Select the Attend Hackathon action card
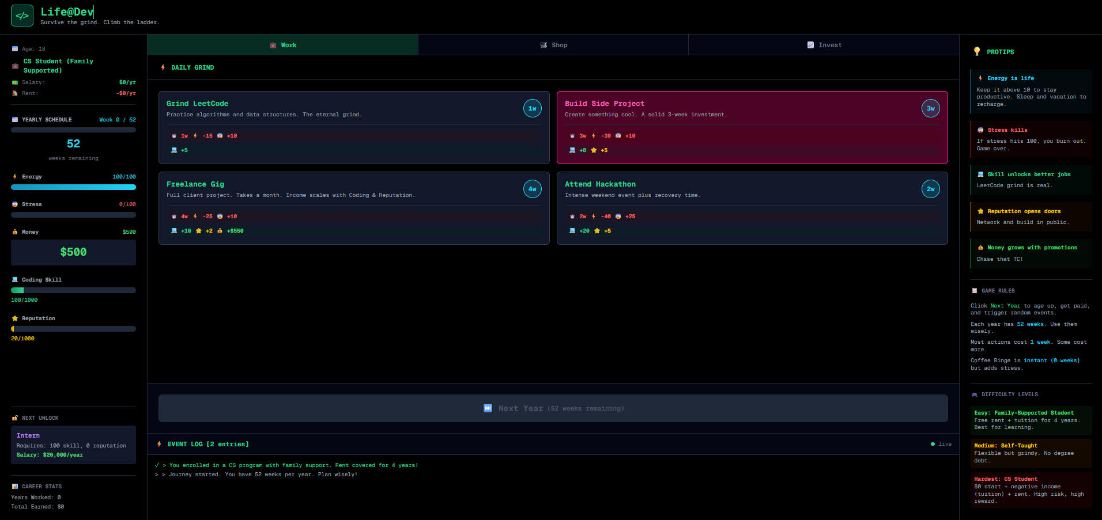This screenshot has width=1102, height=520. [x=752, y=208]
